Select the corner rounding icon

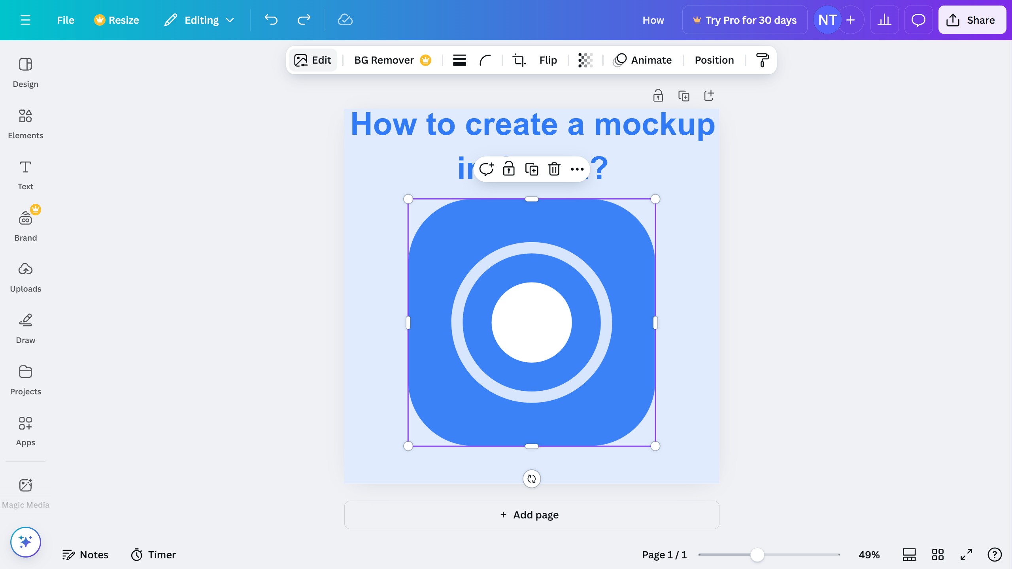click(x=485, y=60)
